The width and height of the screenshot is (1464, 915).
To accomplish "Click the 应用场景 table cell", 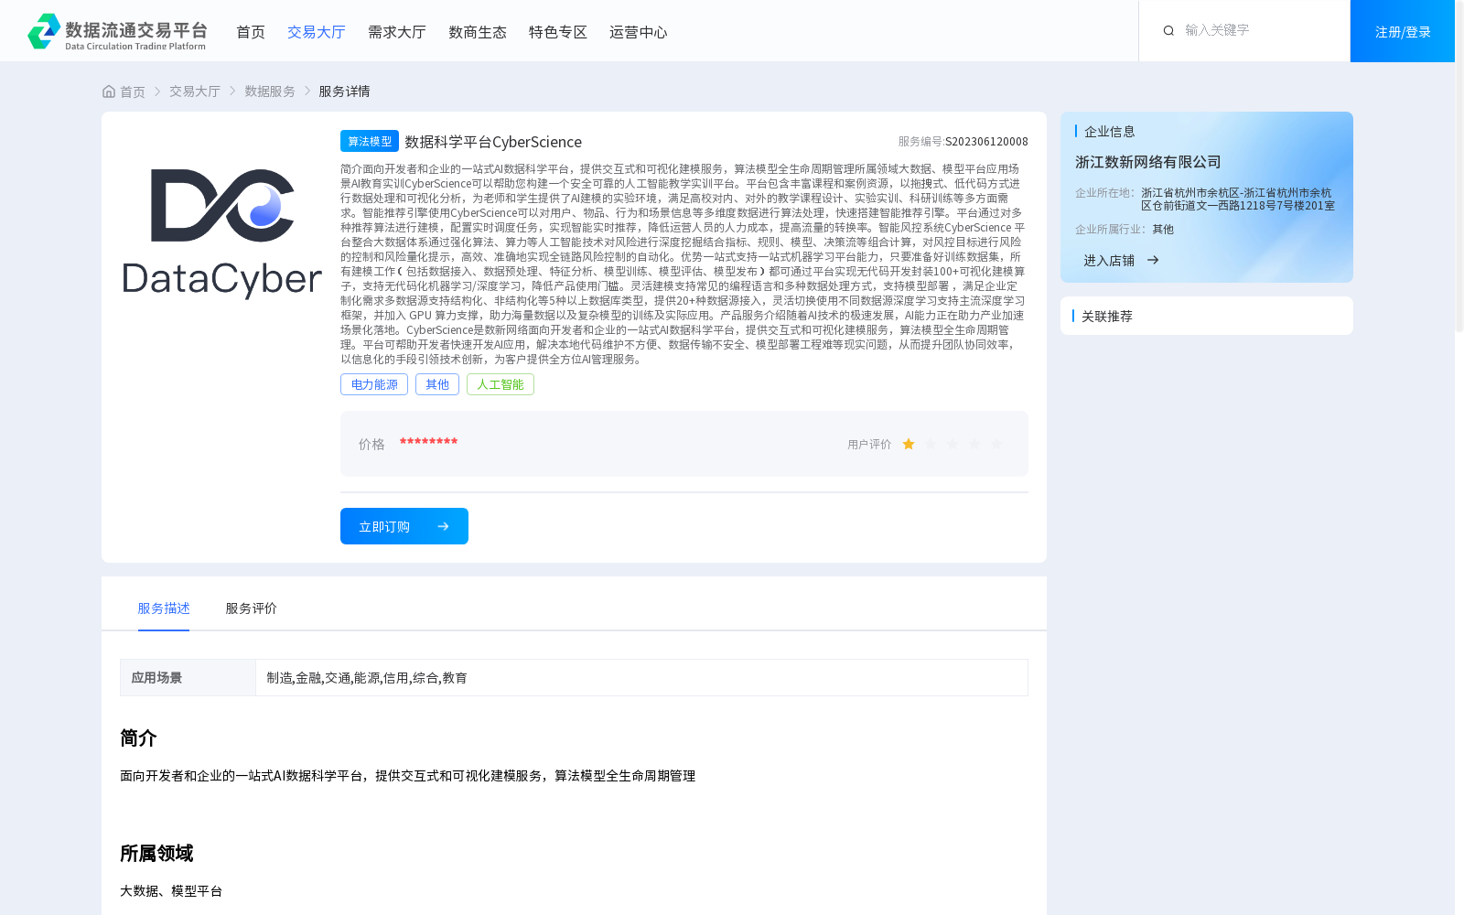I will (x=188, y=678).
